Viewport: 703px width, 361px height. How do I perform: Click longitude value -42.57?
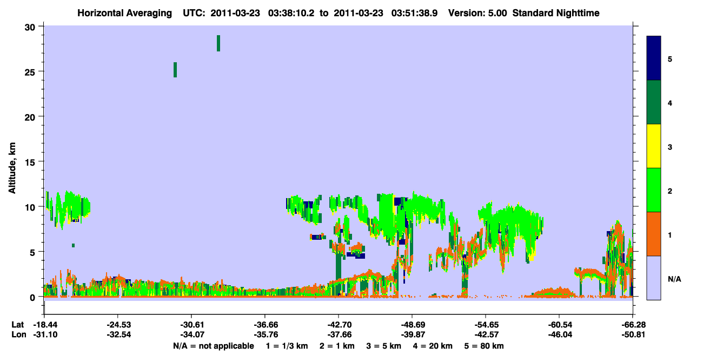(486, 334)
